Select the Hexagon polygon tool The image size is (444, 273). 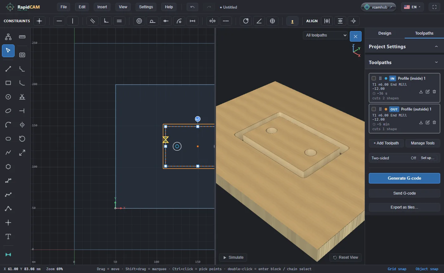pyautogui.click(x=8, y=167)
